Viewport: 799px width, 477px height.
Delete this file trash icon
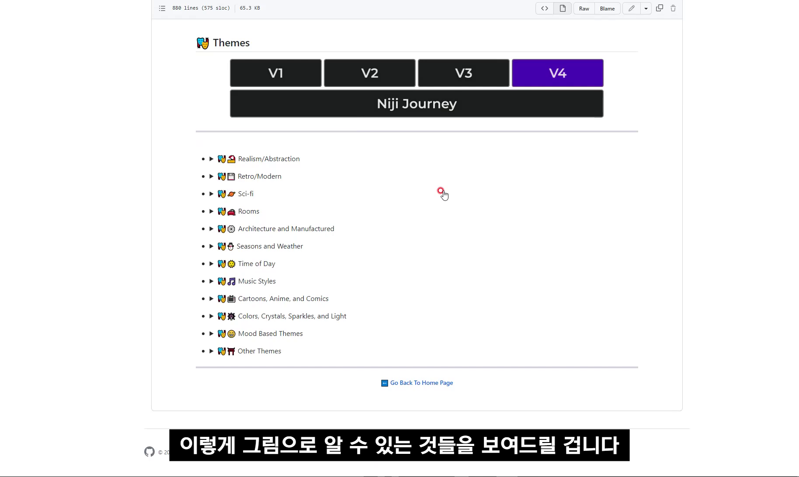pyautogui.click(x=673, y=8)
